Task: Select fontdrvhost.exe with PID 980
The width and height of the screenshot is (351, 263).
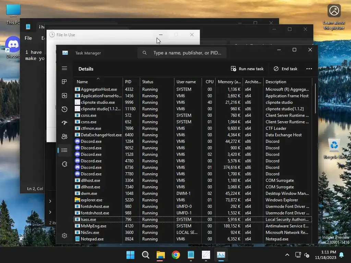Action: 193,206
